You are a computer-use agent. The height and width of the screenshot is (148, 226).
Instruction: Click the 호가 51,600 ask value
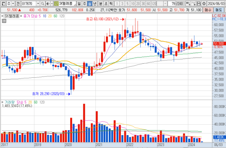[132, 10]
